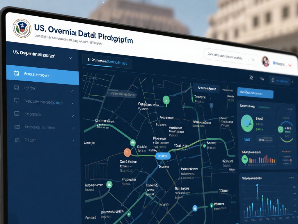Switch to the green-text tab in the stats card
Image resolution: width=298 pixels, height=224 pixels.
[264, 107]
